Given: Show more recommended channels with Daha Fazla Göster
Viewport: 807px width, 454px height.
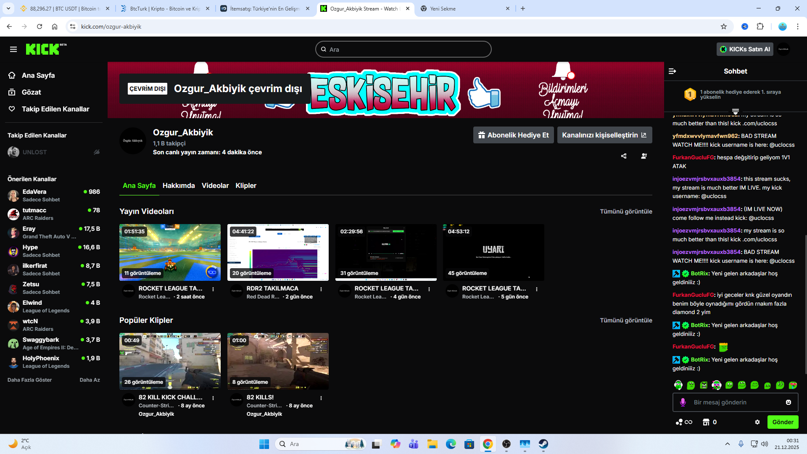Looking at the screenshot, I should pos(30,380).
